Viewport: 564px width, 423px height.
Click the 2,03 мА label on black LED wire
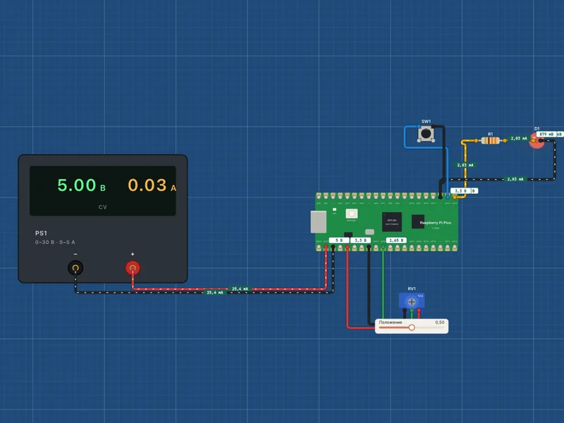click(x=515, y=179)
